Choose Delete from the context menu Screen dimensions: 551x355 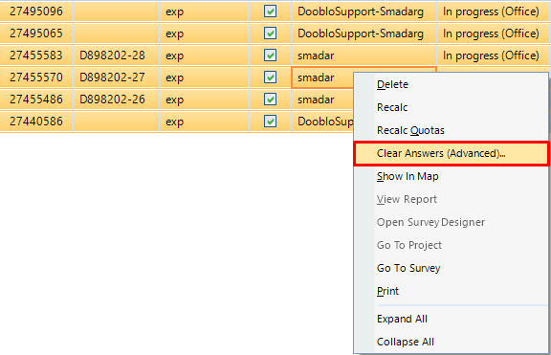[x=451, y=85]
